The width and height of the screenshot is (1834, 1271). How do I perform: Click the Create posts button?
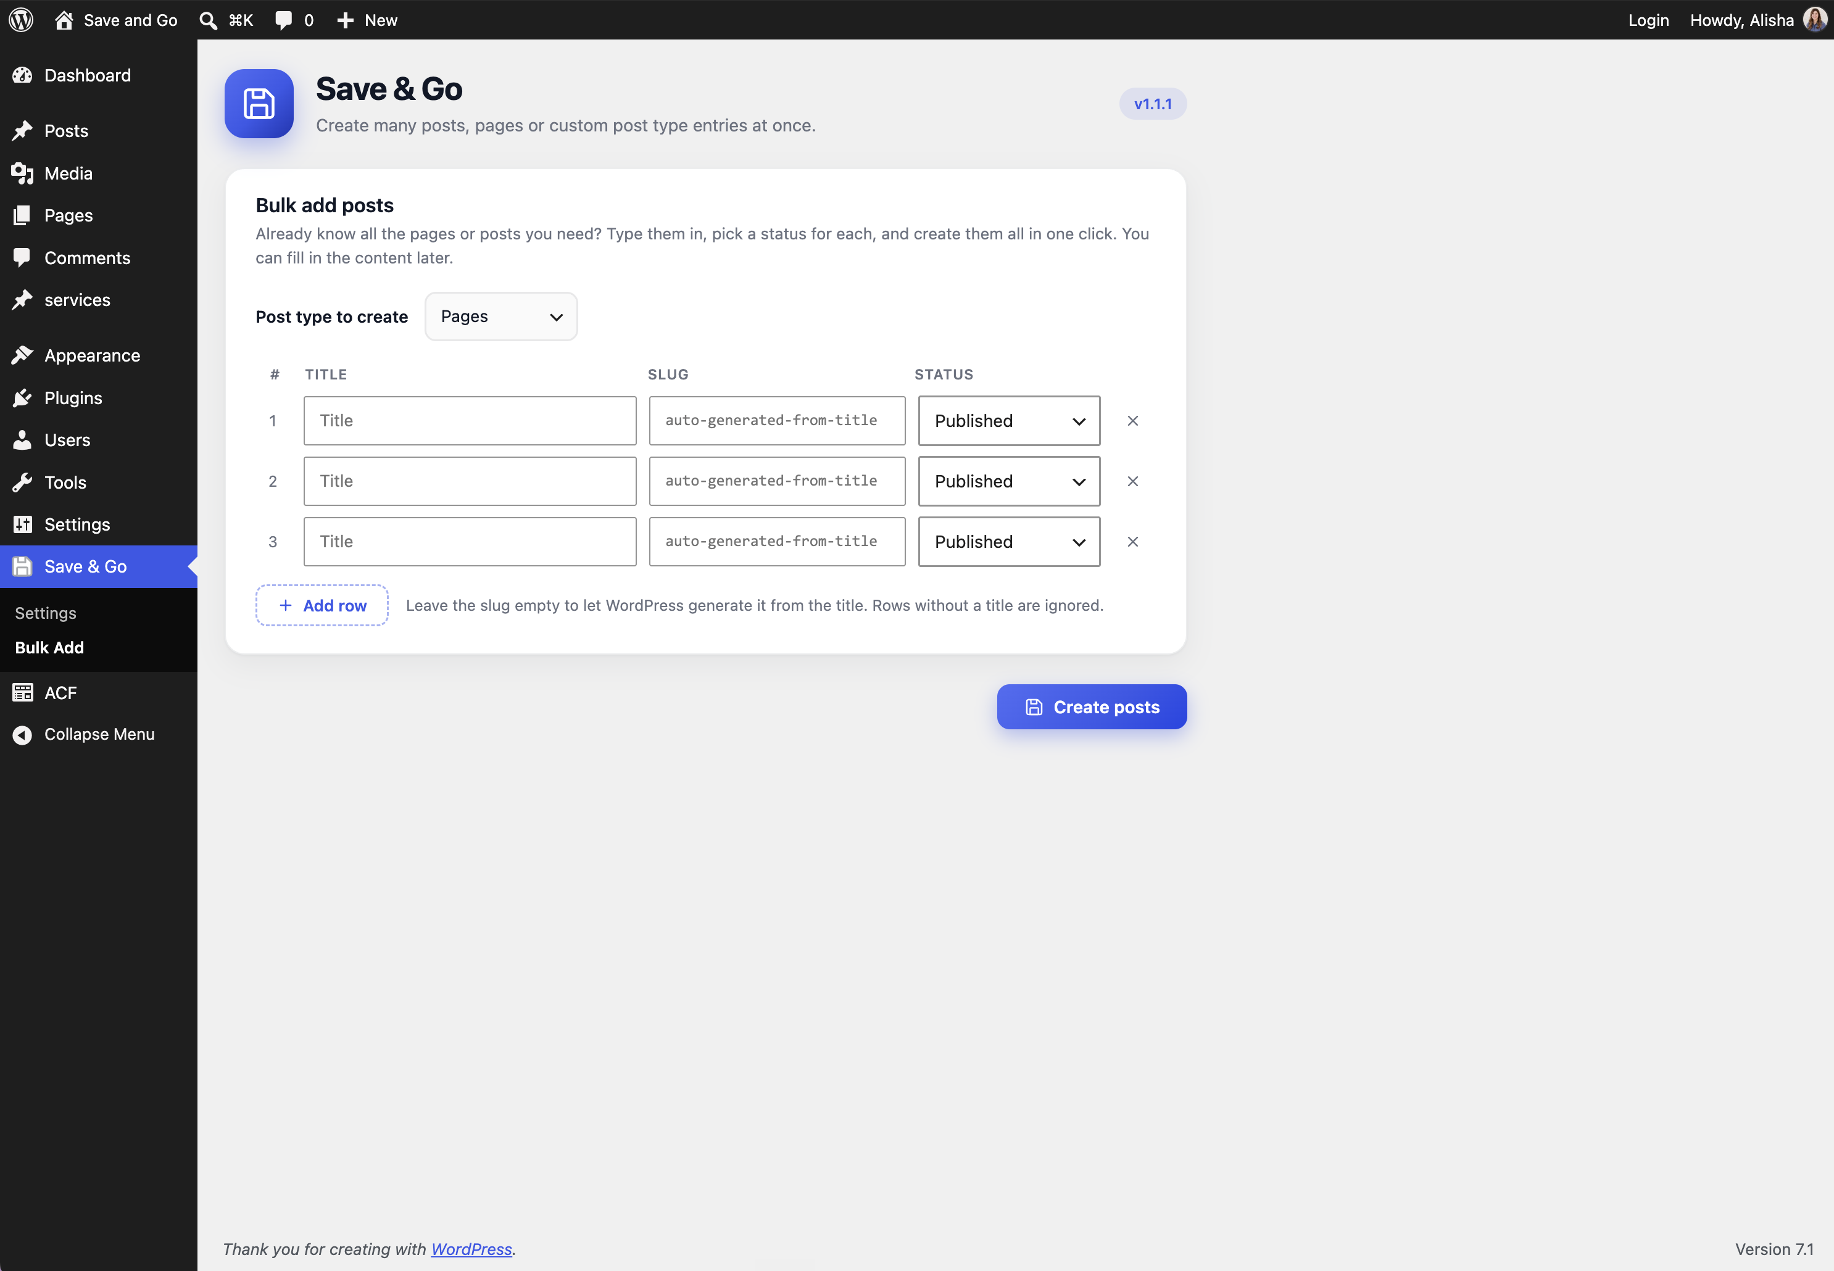[1092, 706]
